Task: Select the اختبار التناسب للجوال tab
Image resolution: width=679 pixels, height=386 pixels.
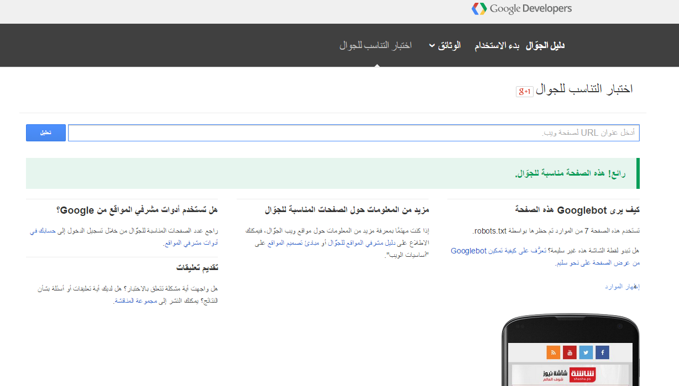Action: (x=375, y=45)
